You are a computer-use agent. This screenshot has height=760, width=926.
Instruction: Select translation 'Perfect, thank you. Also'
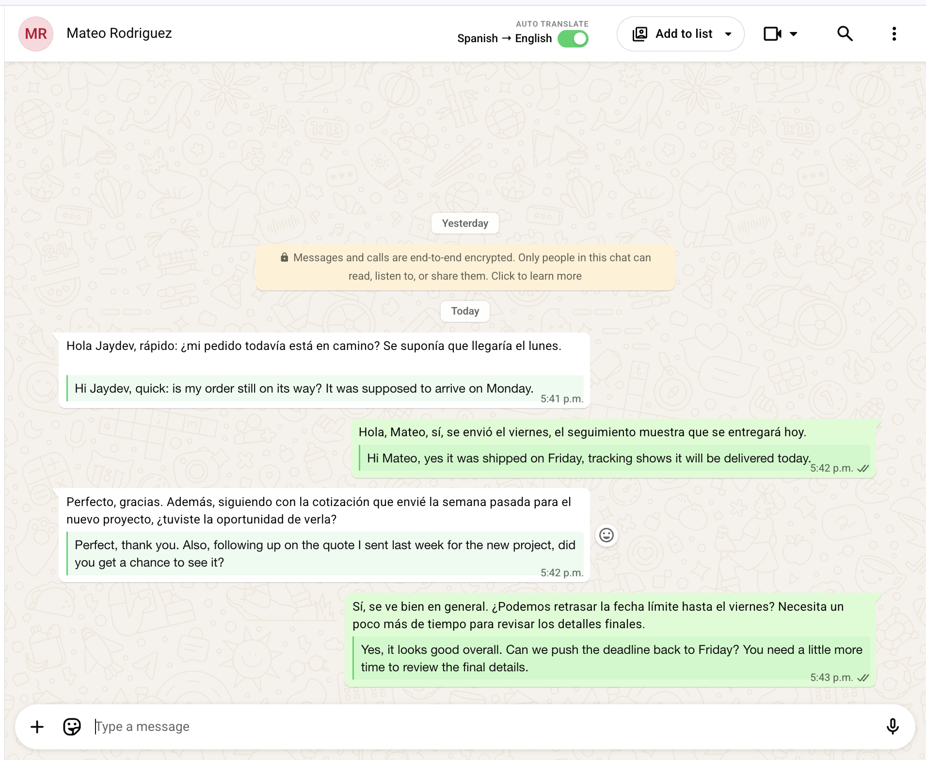(x=325, y=554)
